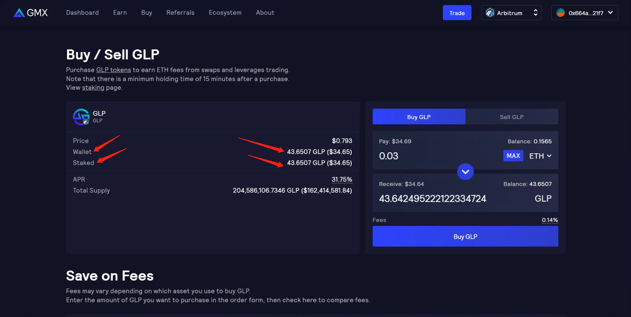
Task: Go to Dashboard page
Action: (82, 13)
